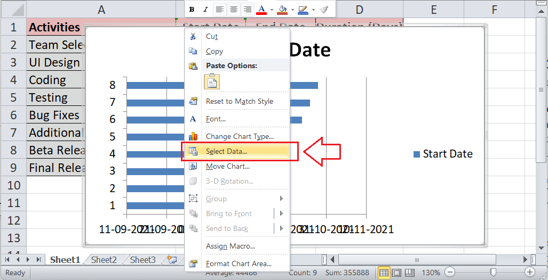Switch to Sheet3 tab
This screenshot has height=280, width=548.
(142, 260)
